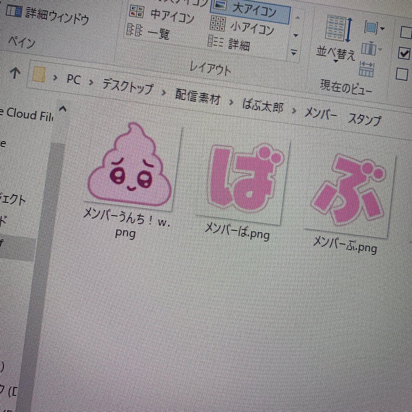
Task: Go to PC in breadcrumb
Action: coord(74,80)
